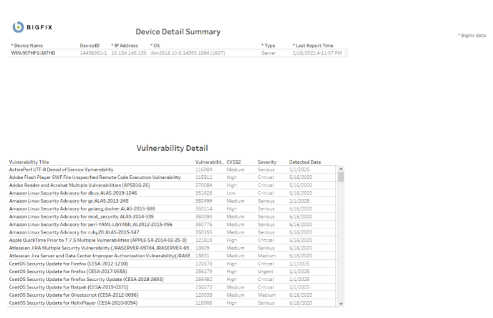Select the Last Report Time header
The width and height of the screenshot is (493, 318).
313,46
